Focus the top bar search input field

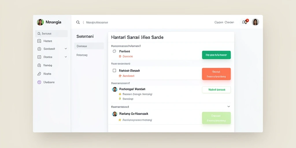coord(97,22)
